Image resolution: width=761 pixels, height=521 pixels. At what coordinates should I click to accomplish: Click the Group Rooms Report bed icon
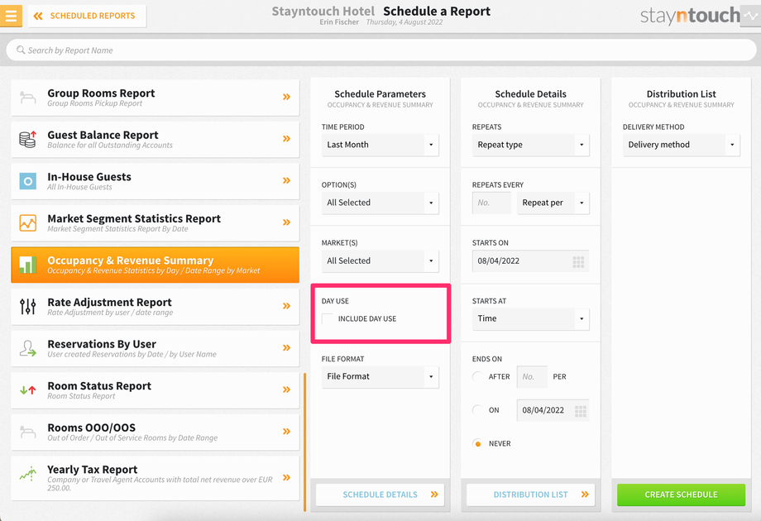[x=27, y=98]
